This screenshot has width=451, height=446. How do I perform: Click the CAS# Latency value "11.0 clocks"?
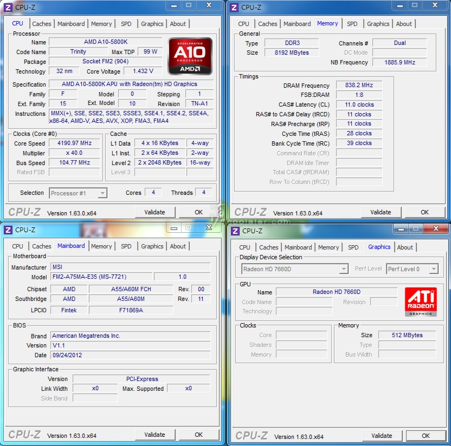(x=359, y=104)
